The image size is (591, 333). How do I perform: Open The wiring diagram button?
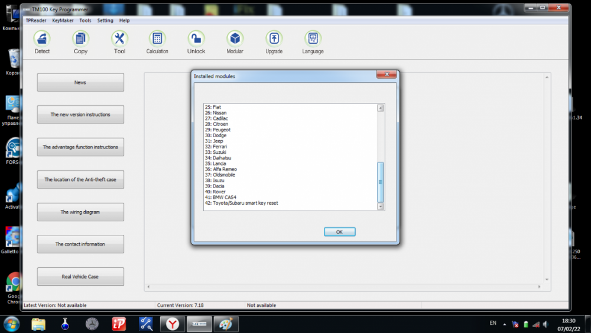(x=80, y=212)
